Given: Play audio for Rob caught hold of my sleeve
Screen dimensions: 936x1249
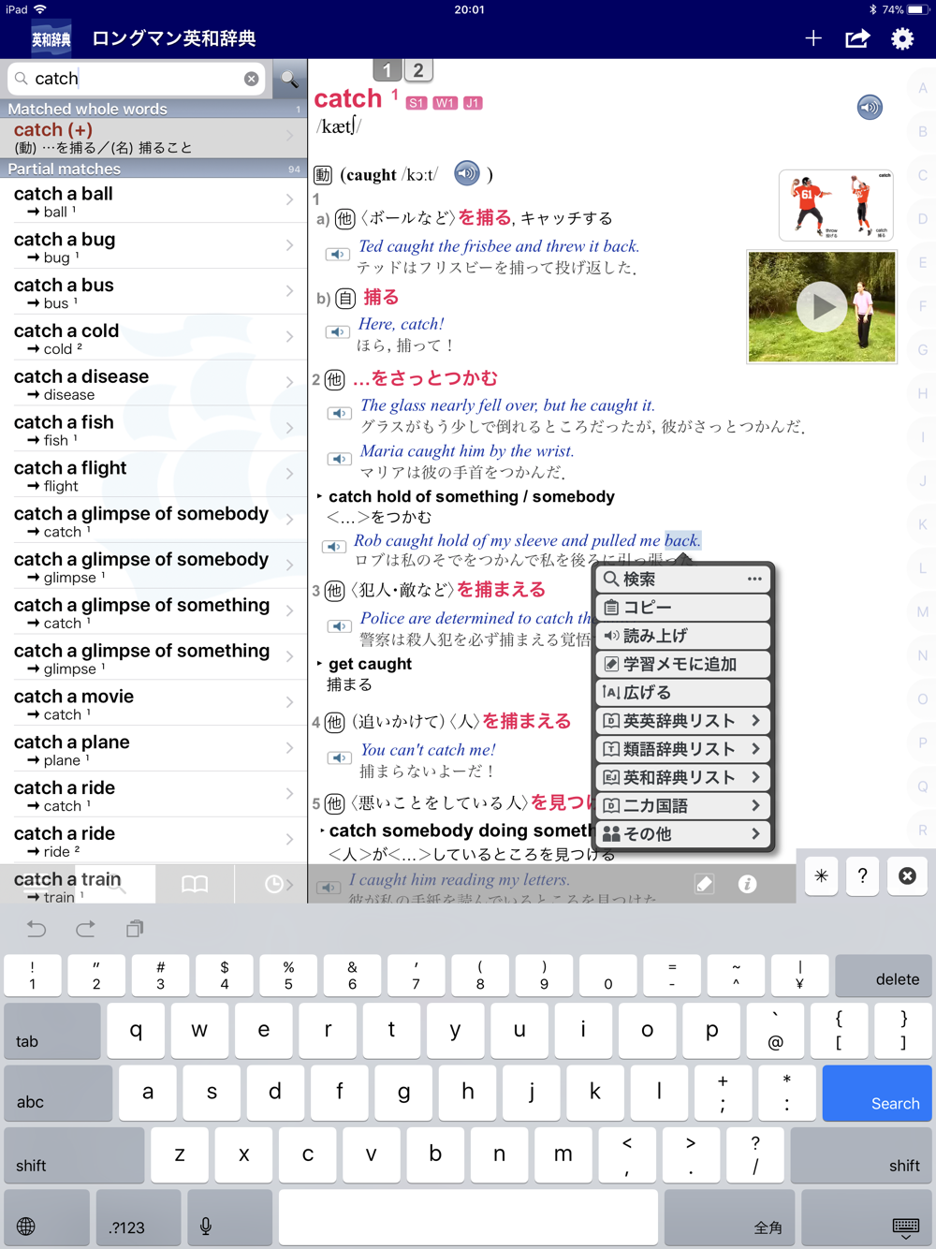Looking at the screenshot, I should click(333, 547).
